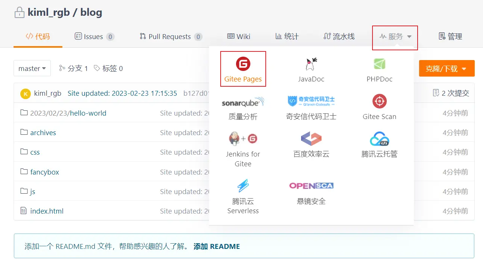View the 2 次提交 commit history
Viewport: 483px width, 274px height.
451,93
